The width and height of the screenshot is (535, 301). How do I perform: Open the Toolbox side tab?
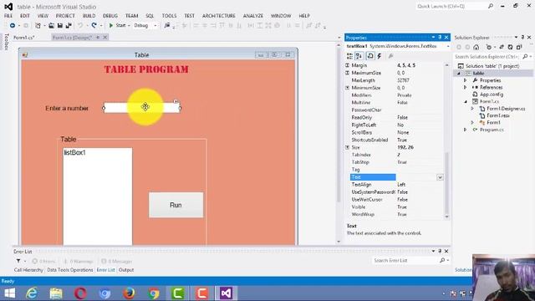pyautogui.click(x=6, y=42)
